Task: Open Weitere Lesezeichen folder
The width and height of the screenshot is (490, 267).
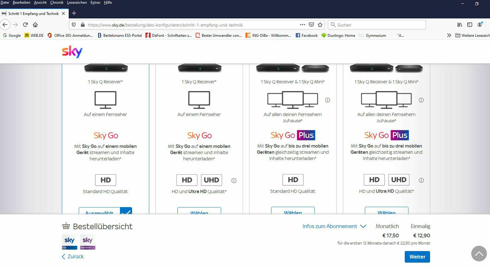Action: pyautogui.click(x=473, y=35)
